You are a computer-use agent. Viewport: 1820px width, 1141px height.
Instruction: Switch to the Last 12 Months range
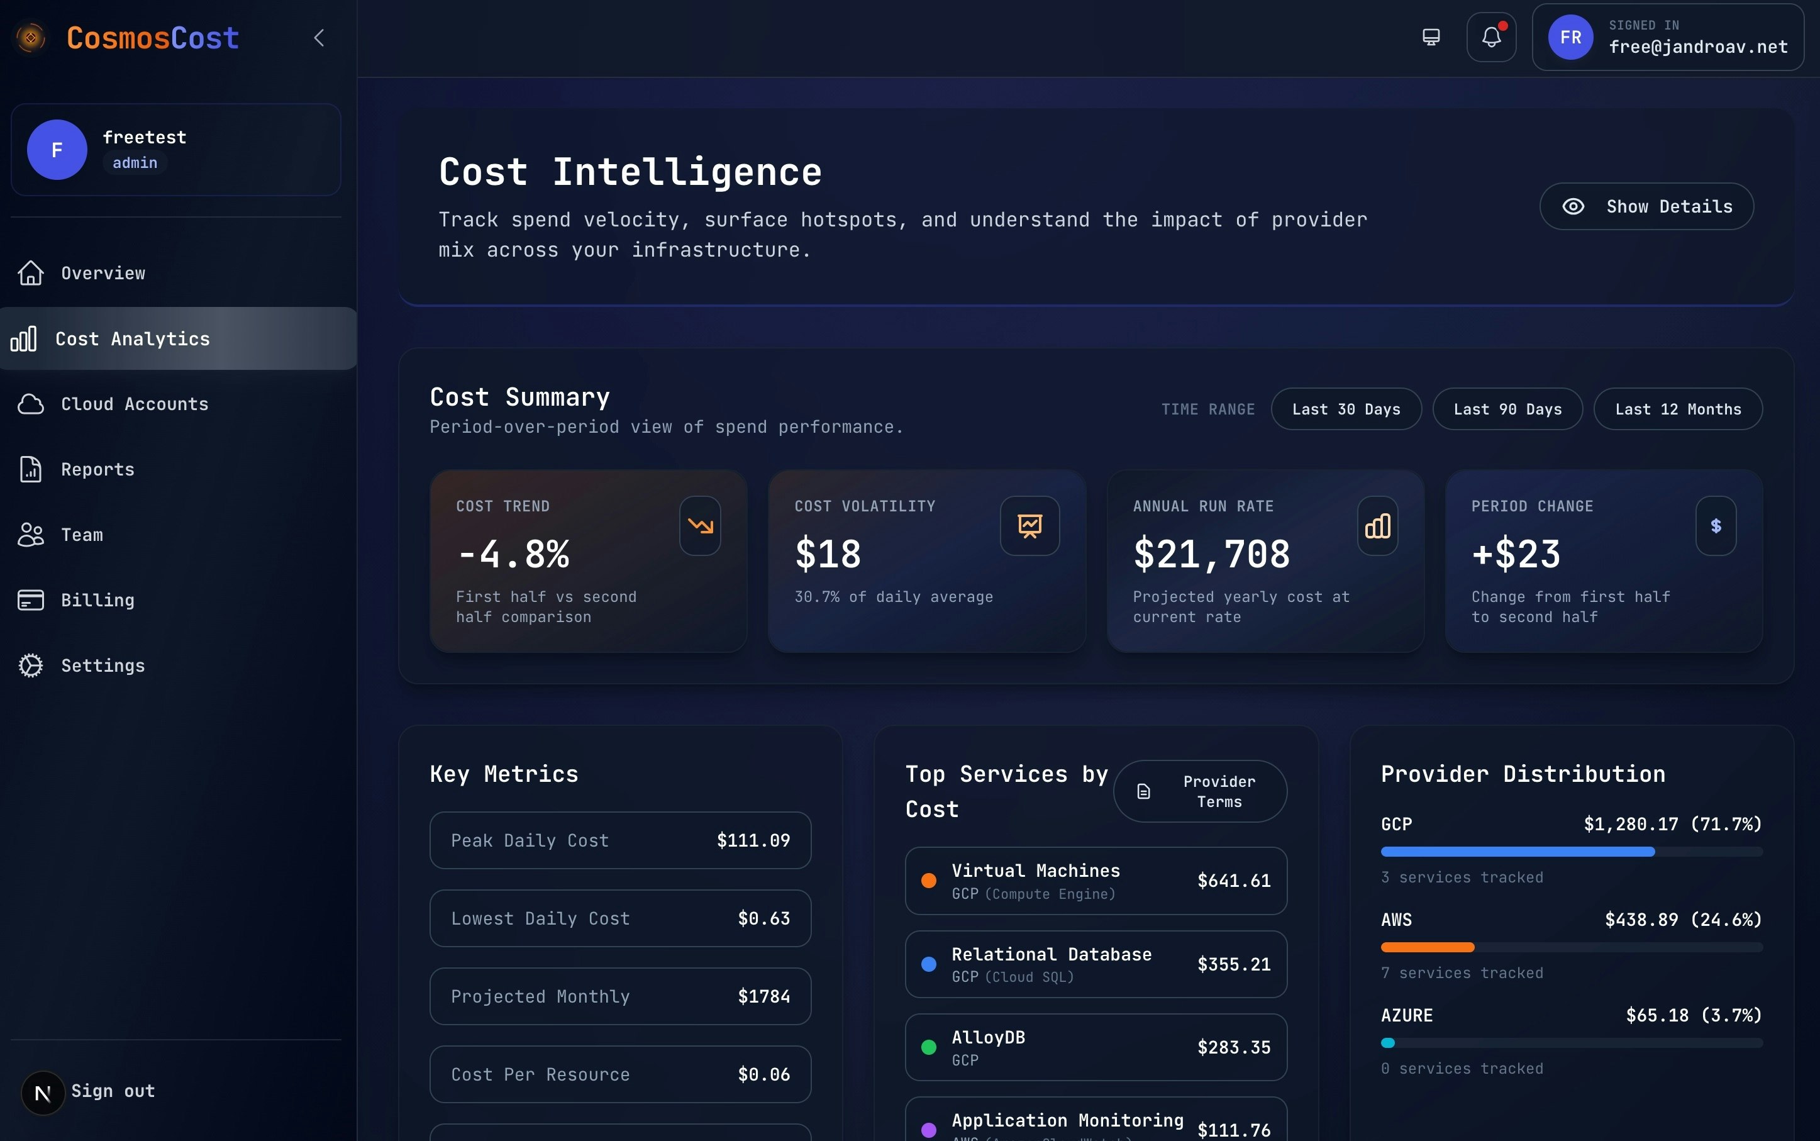(1677, 409)
